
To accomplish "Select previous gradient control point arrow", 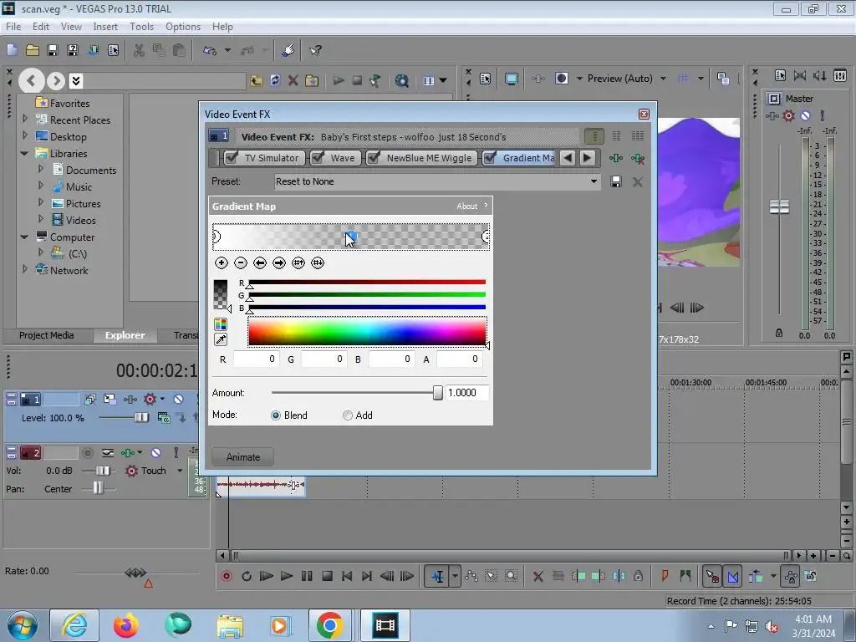I will coord(260,263).
